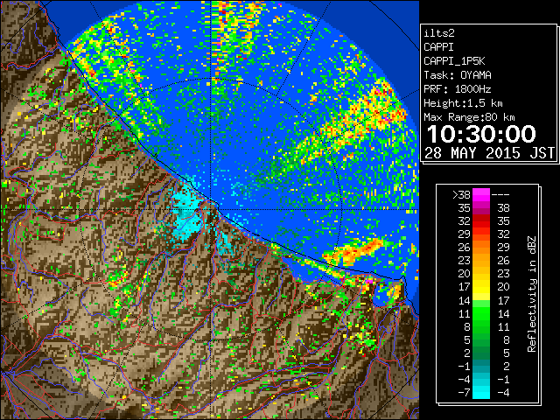
Task: Pick the yellow 17 legend color swatch
Action: click(481, 287)
